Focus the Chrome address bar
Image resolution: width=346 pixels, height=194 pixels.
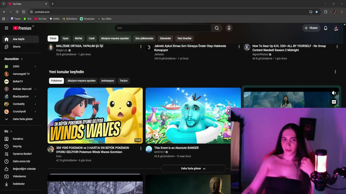pos(170,12)
